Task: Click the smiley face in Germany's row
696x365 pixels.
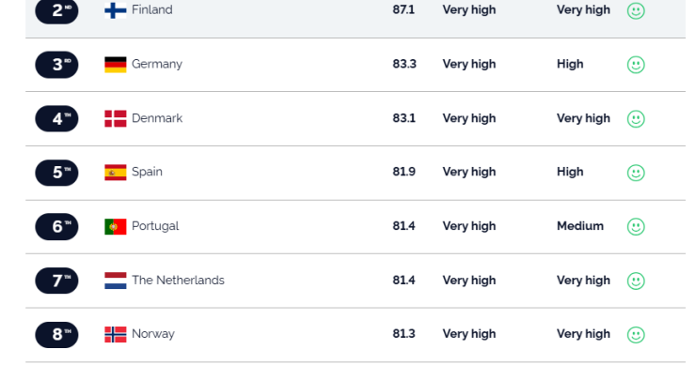Action: pyautogui.click(x=636, y=65)
